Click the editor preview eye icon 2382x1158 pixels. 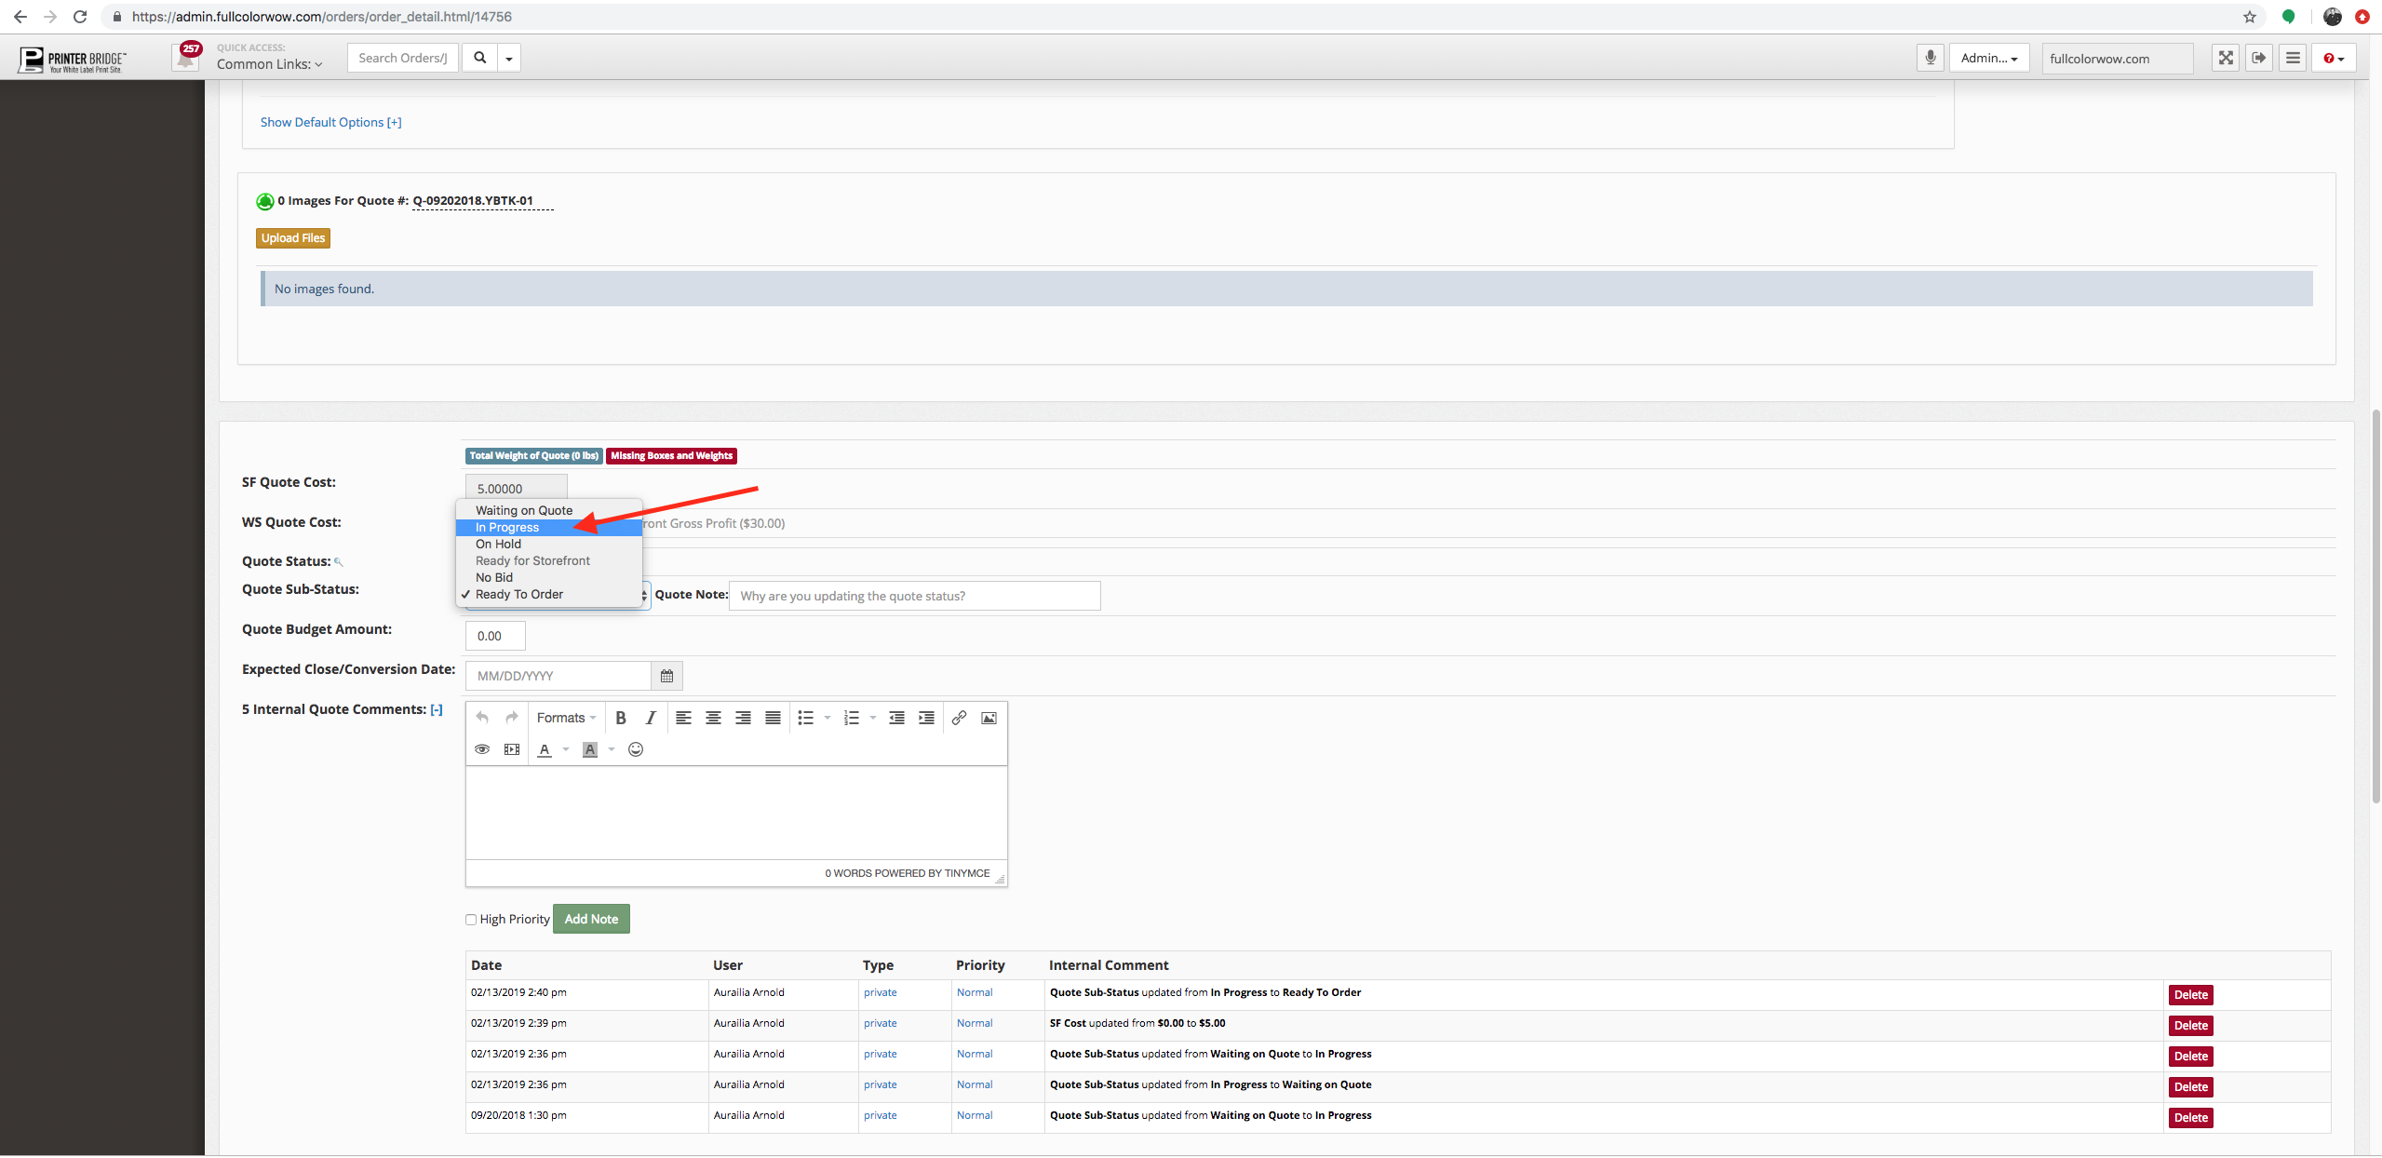pos(482,749)
